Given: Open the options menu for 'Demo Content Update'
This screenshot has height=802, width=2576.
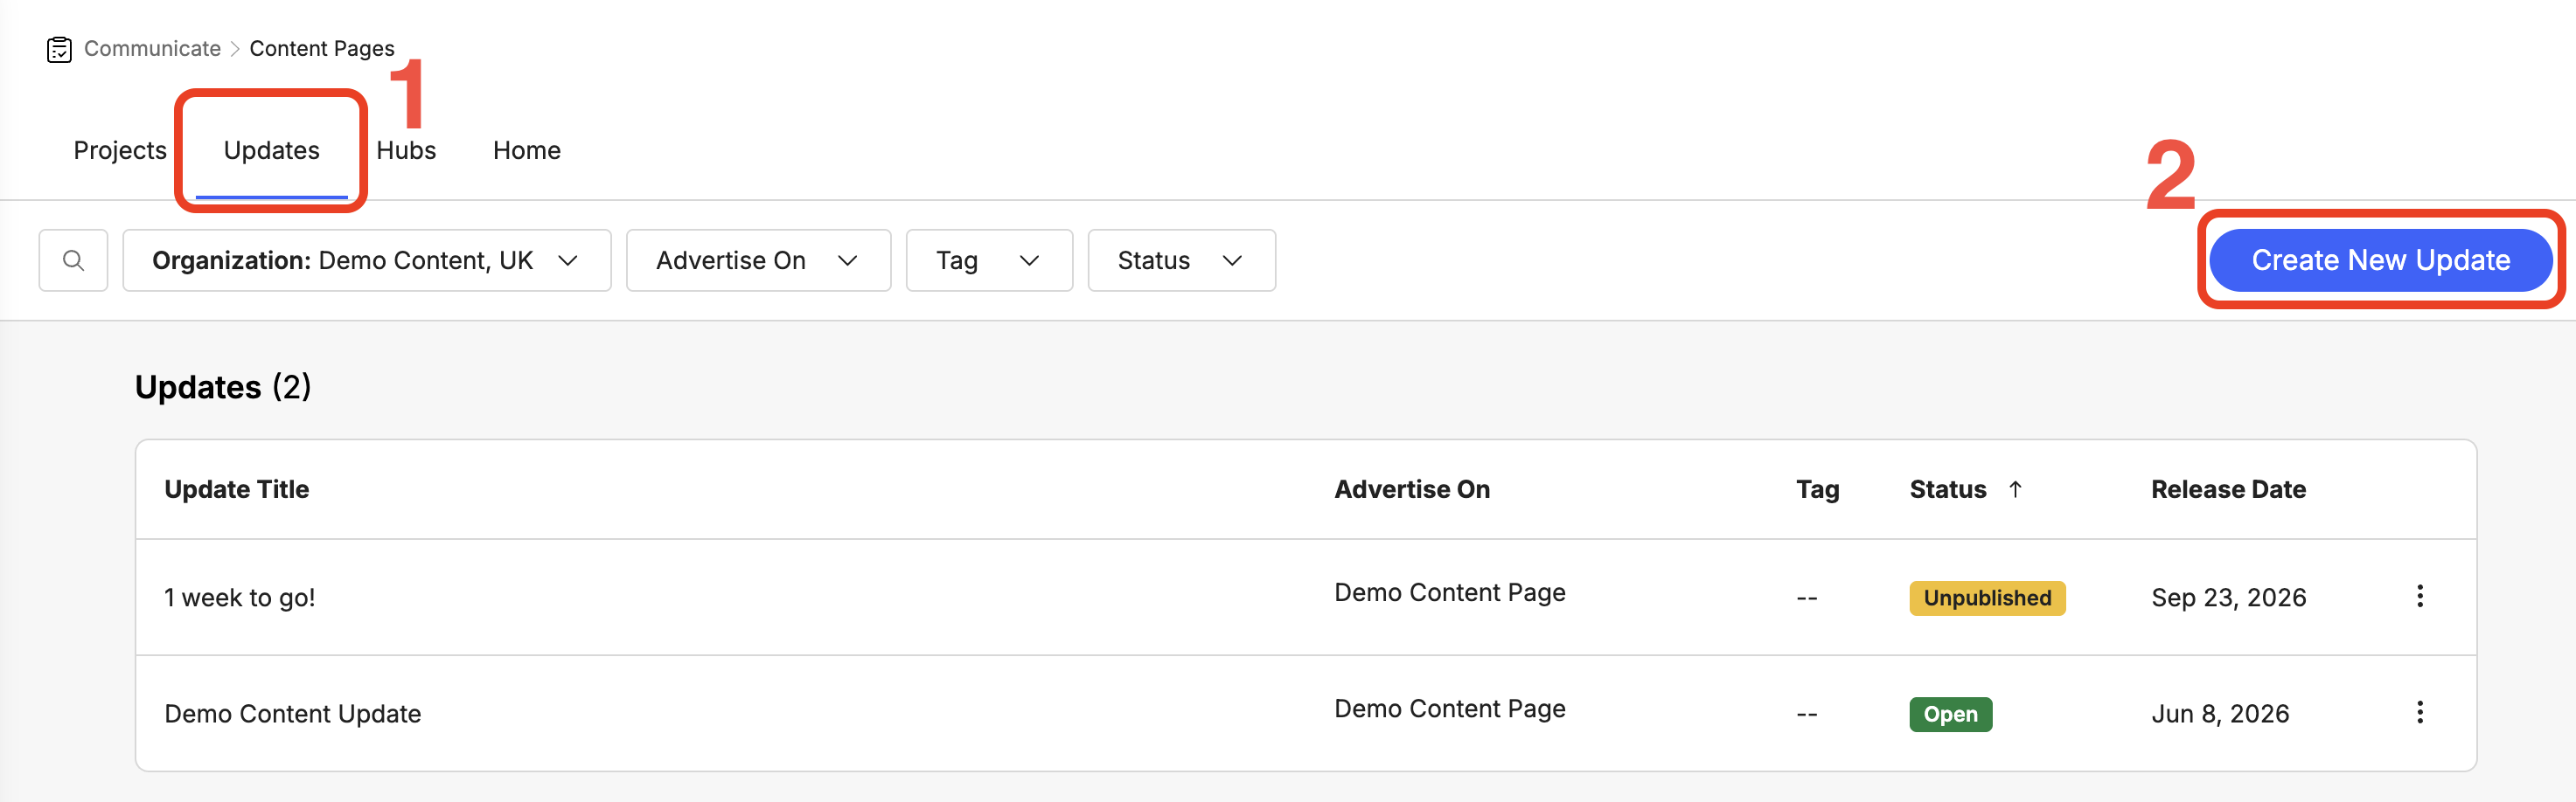Looking at the screenshot, I should click(2419, 712).
